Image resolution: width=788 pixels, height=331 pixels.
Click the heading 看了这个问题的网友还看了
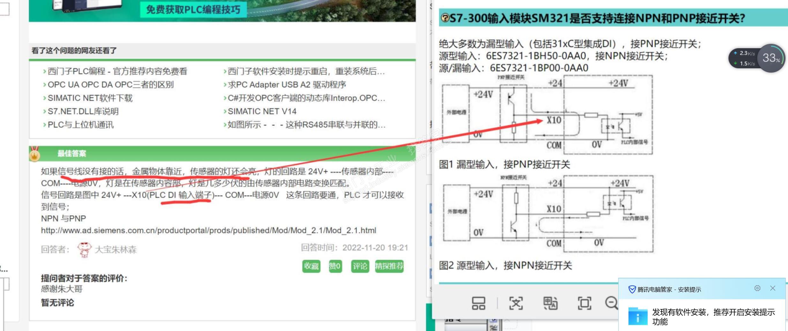point(74,51)
